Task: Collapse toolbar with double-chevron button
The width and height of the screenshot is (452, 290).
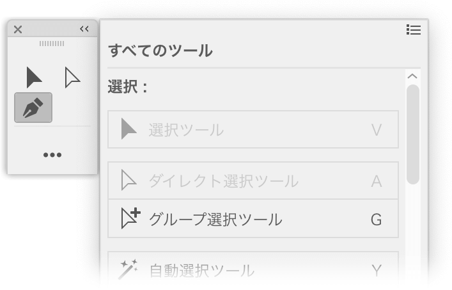Action: coord(84,29)
